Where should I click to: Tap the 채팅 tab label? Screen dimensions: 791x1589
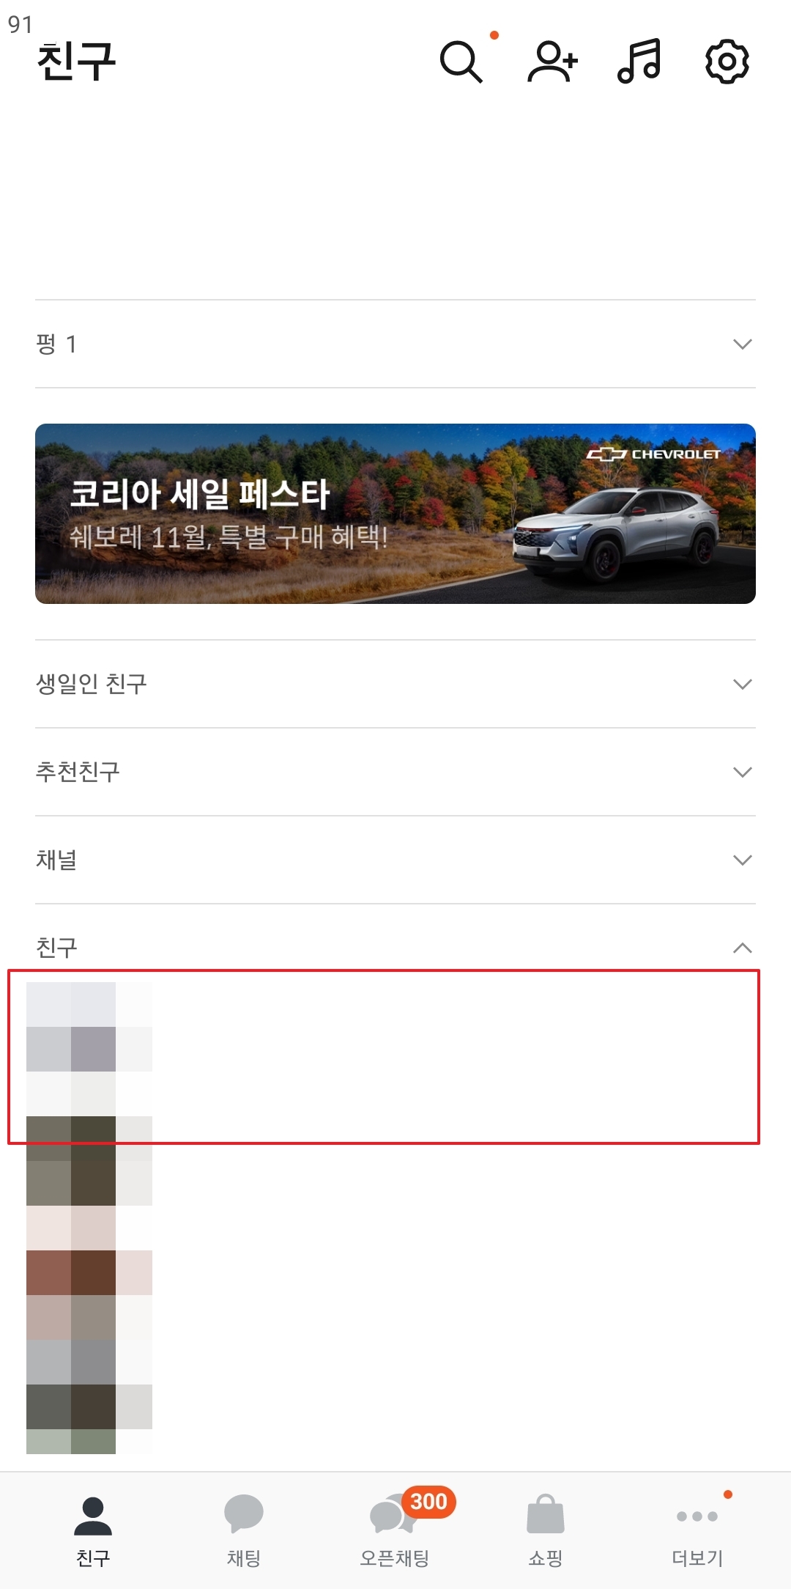click(244, 1558)
